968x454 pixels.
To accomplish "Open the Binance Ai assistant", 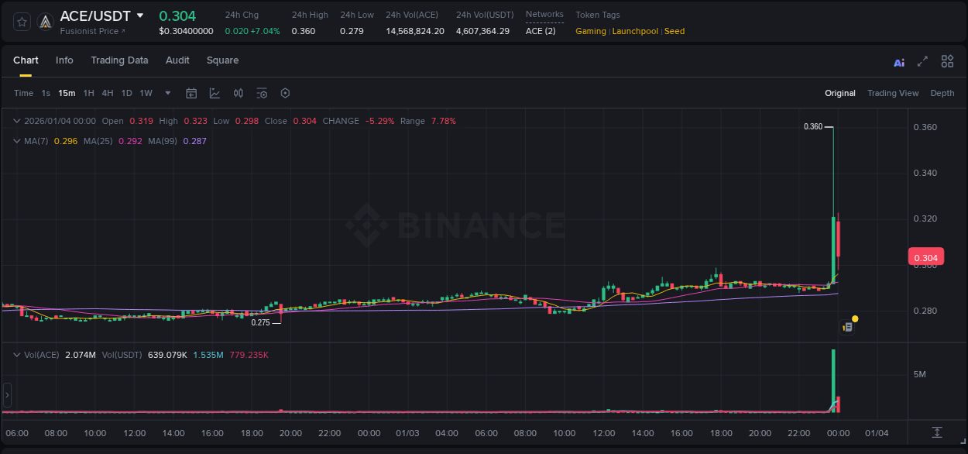I will coord(898,61).
